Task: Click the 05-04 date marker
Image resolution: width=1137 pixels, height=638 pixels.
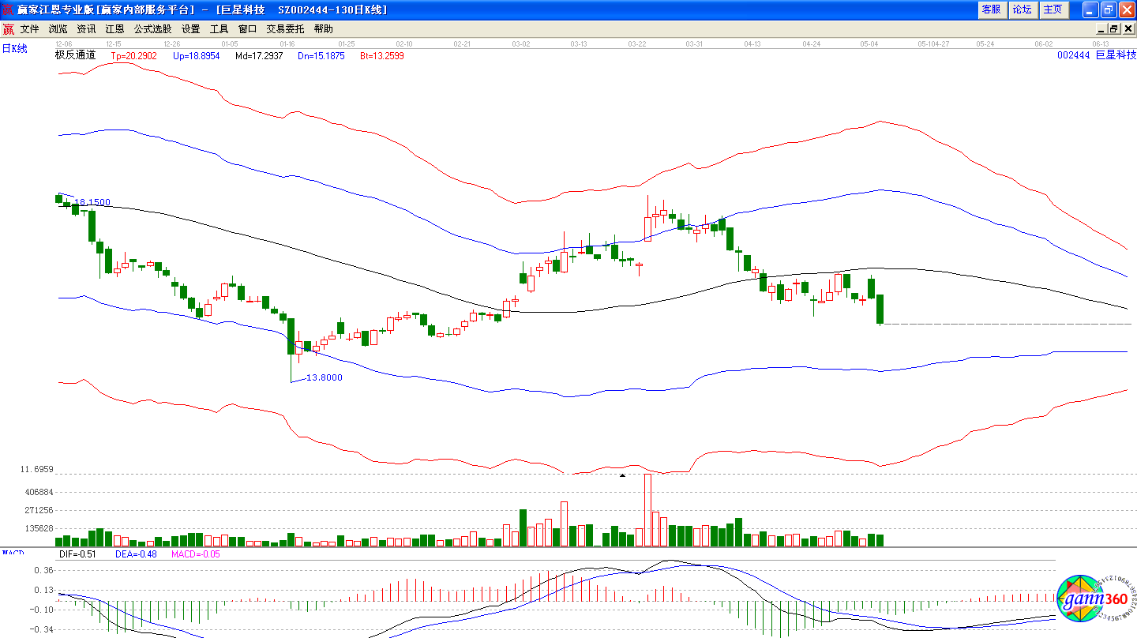Action: pos(869,43)
